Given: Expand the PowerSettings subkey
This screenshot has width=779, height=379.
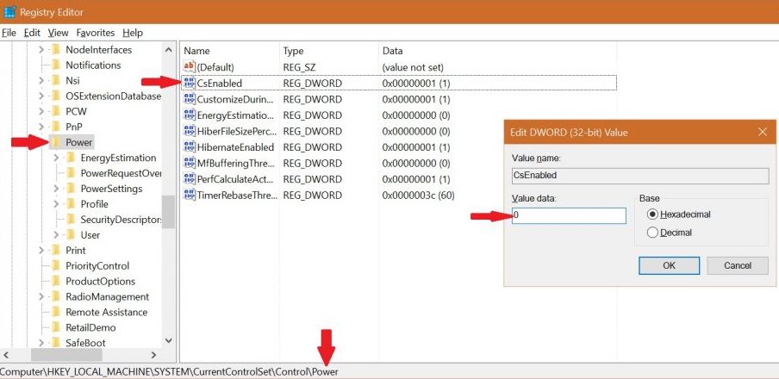Looking at the screenshot, I should [x=56, y=189].
